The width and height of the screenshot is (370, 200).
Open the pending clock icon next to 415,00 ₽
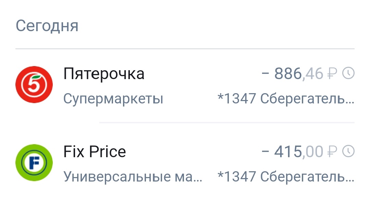[349, 151]
